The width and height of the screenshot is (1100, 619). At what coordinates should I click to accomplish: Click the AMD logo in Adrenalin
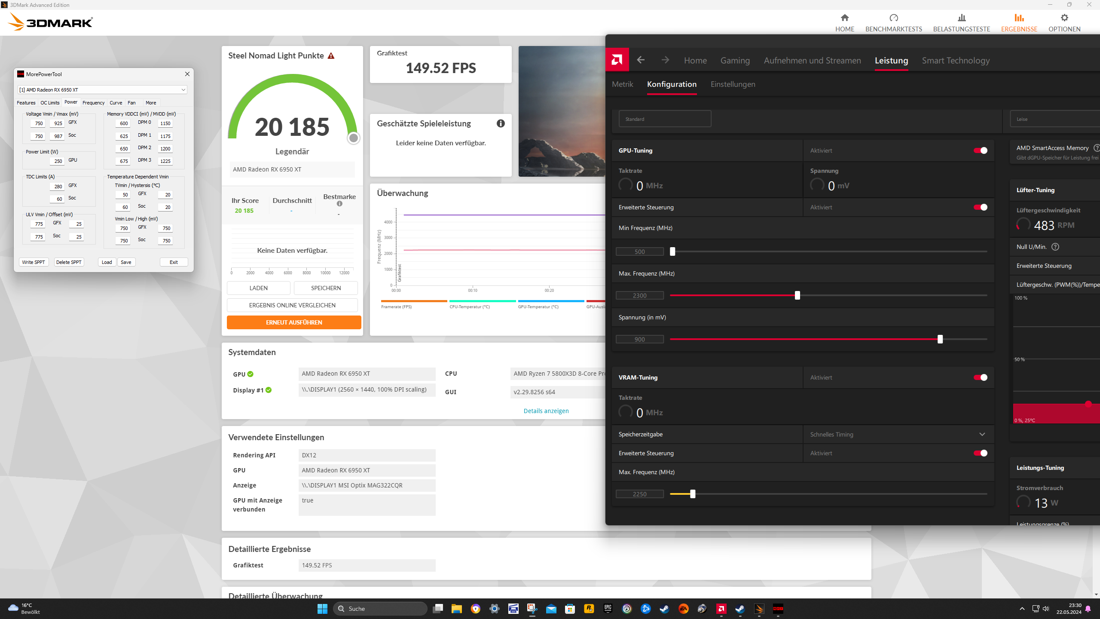point(617,60)
